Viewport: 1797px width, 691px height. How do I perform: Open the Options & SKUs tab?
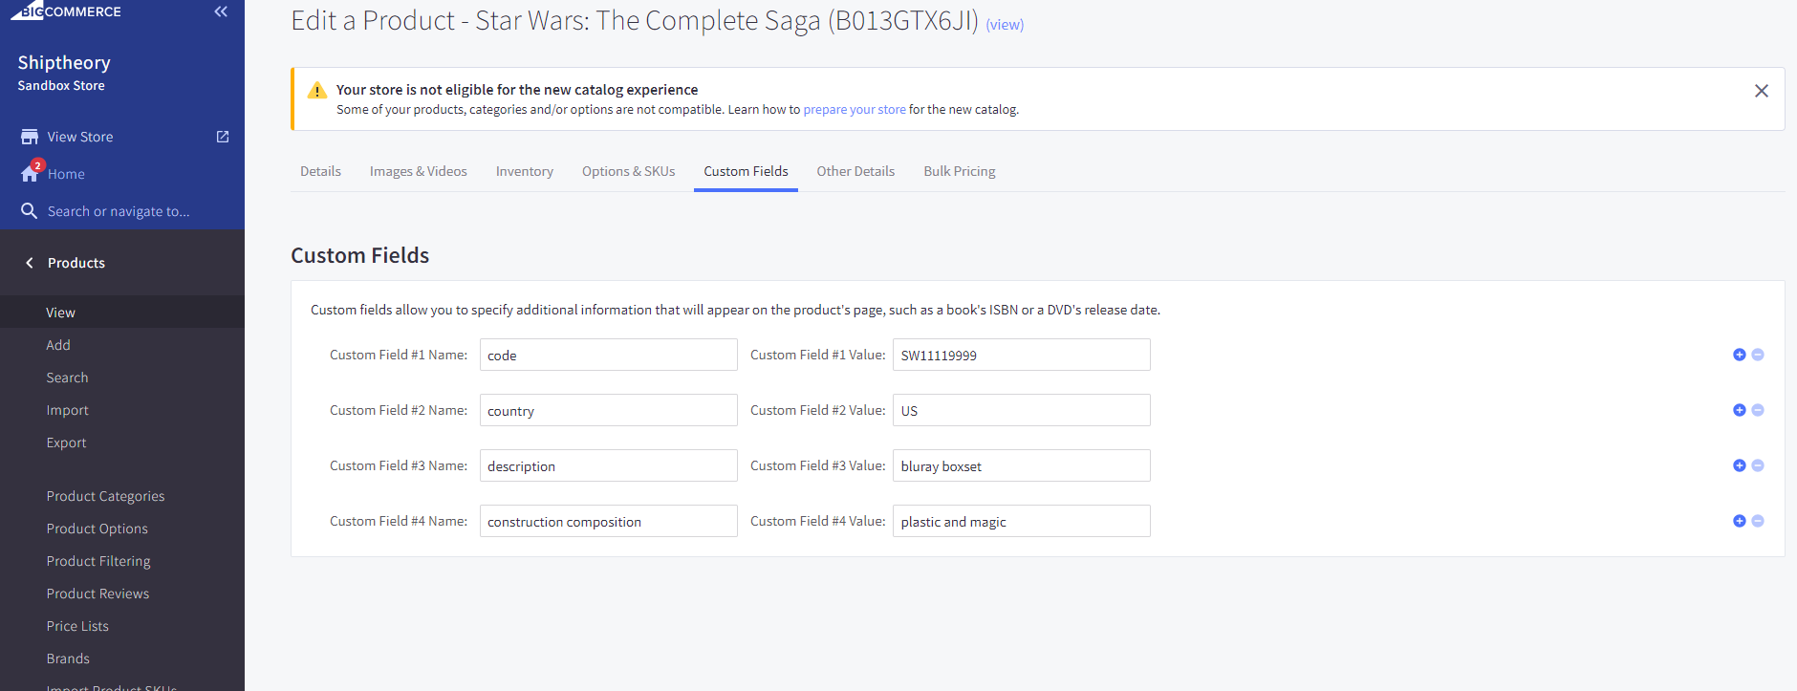coord(629,171)
